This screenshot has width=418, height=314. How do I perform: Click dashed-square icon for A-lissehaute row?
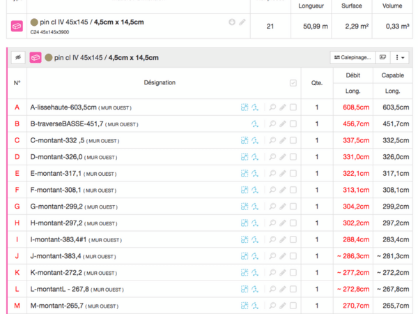pos(245,107)
